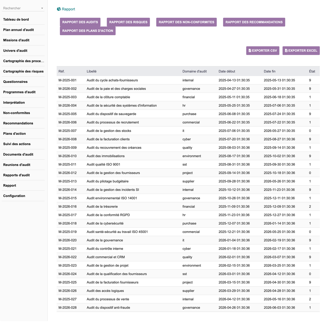Click reference M-2026-012

pos(68,173)
